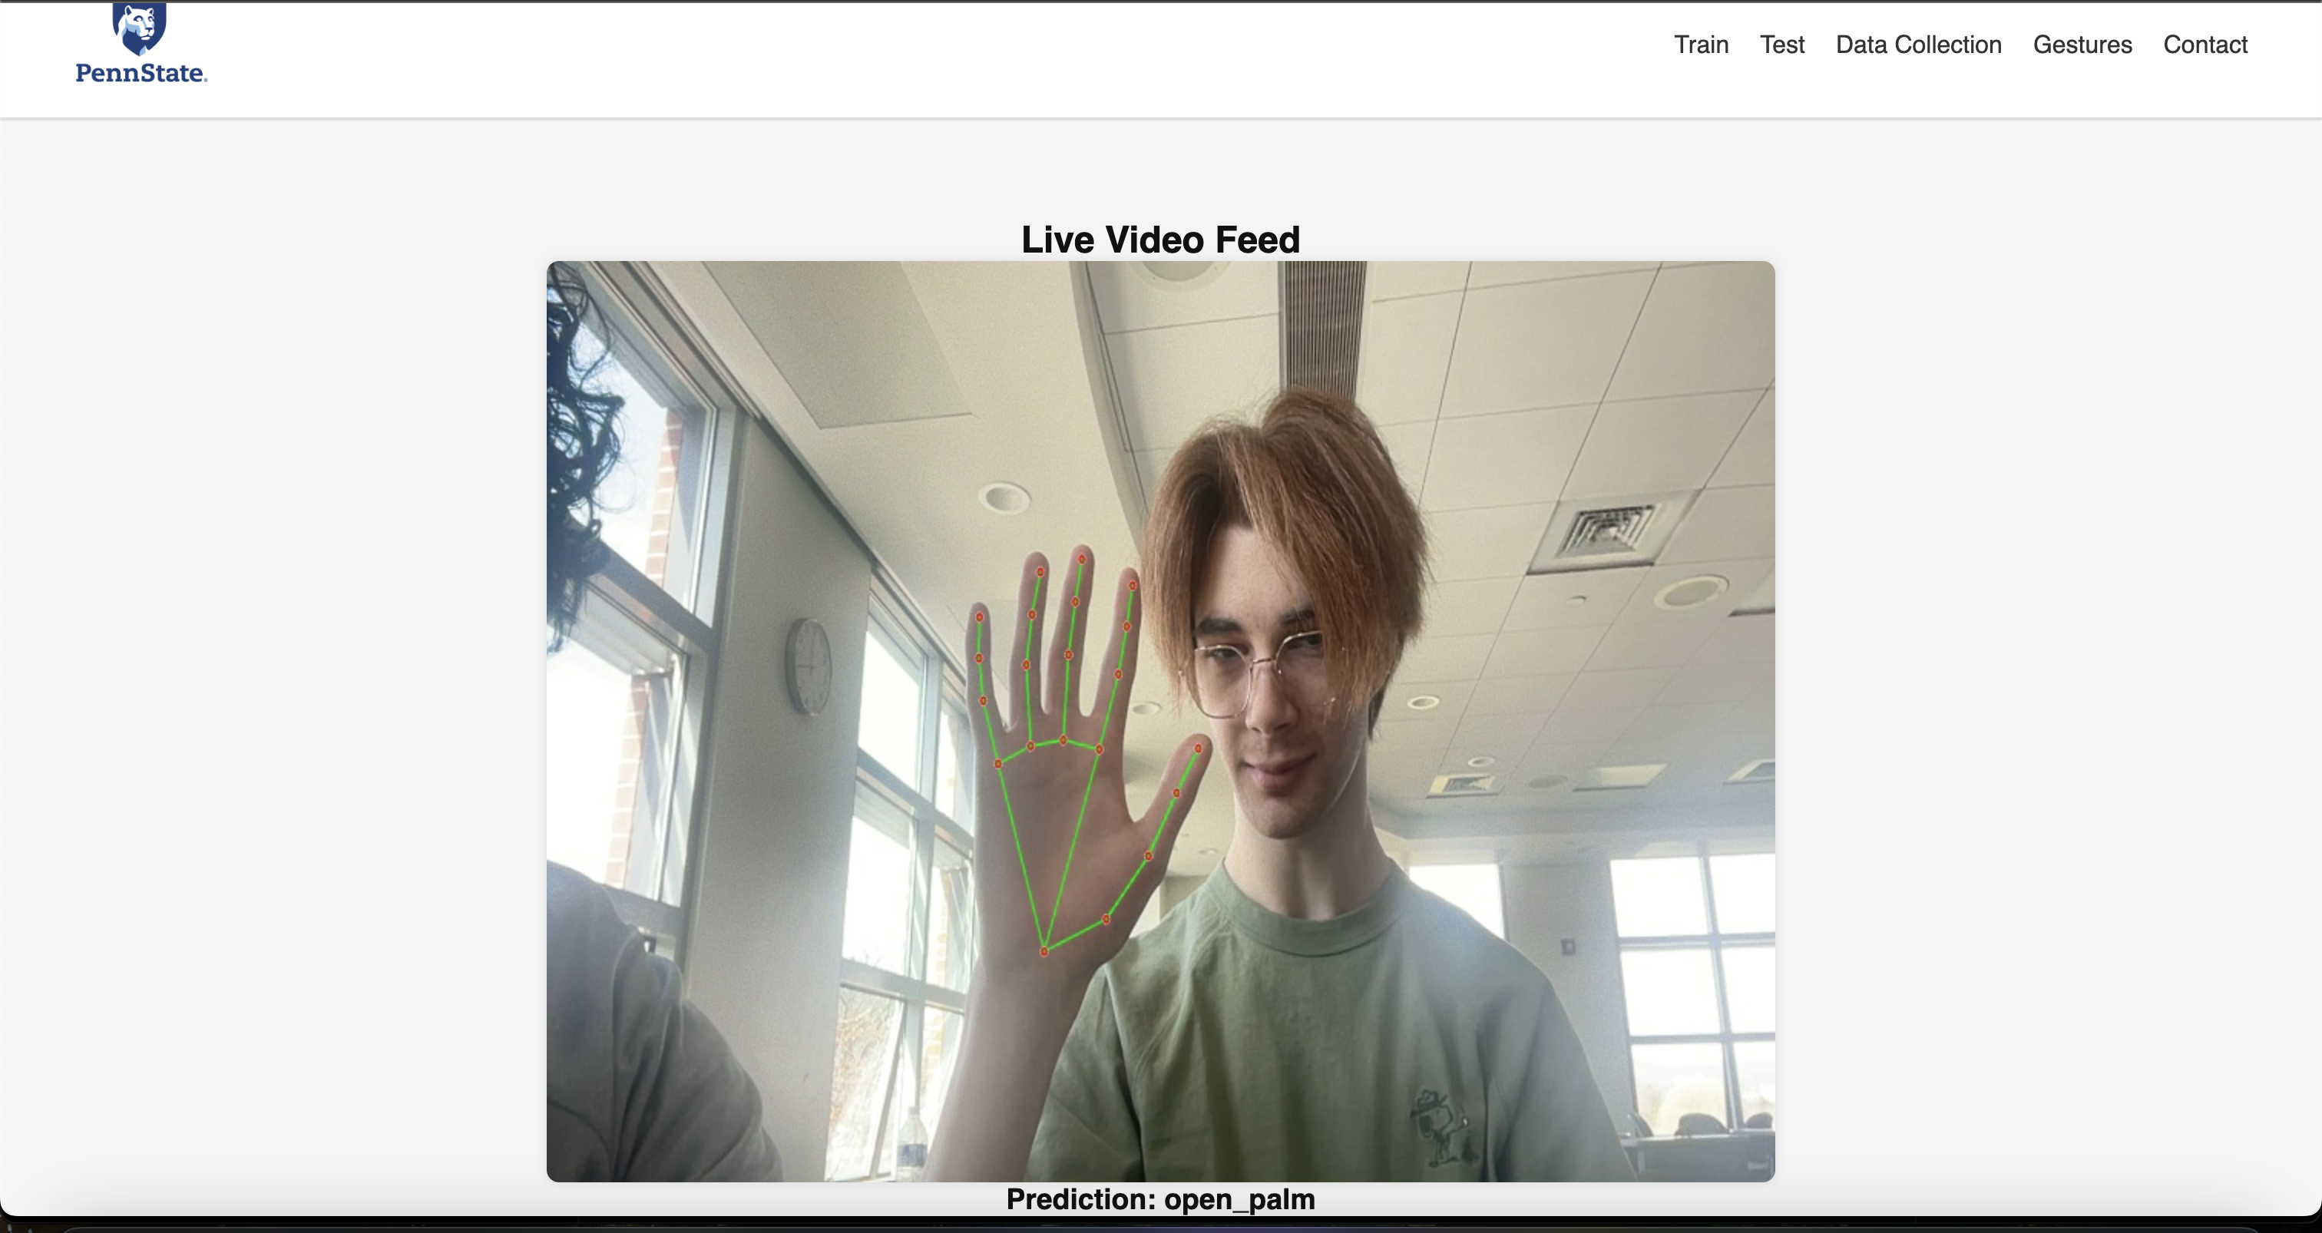Open the Gestures page
The image size is (2322, 1233).
coord(2082,45)
